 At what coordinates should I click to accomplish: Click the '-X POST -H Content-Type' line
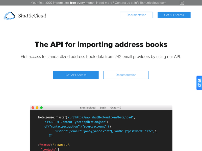tap(76, 122)
